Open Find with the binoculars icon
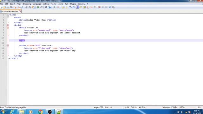 [46, 7]
